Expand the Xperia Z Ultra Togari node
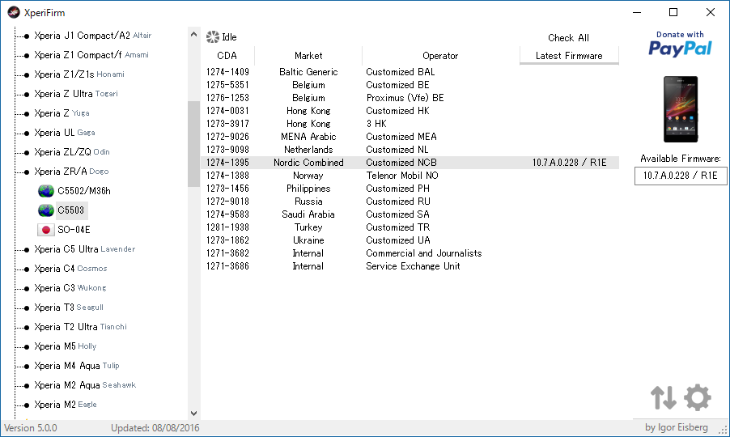This screenshot has height=437, width=730. pos(27,95)
